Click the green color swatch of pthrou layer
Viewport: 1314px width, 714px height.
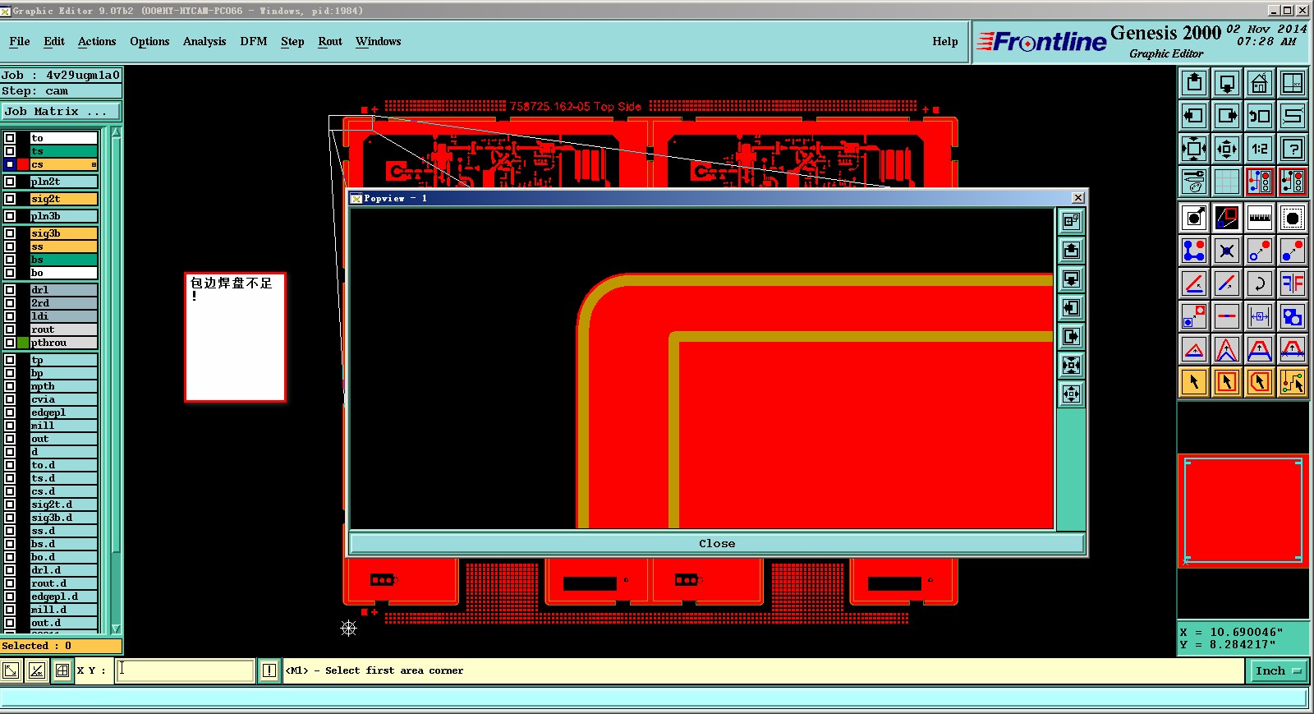coord(23,343)
